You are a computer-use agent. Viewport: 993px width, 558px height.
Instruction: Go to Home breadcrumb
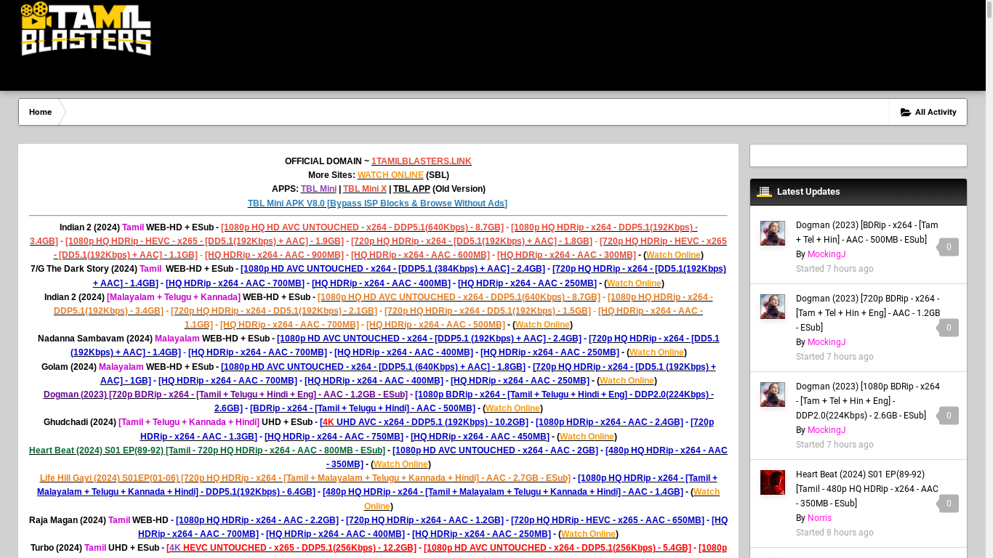coord(40,113)
